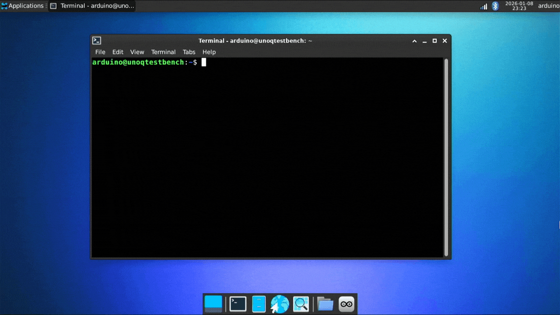Open the home folder dock icon
The height and width of the screenshot is (315, 560).
(325, 304)
